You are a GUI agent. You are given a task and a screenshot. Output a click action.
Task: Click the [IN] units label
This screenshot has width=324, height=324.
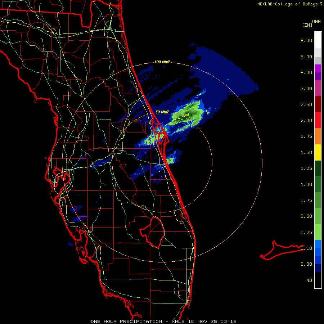(307, 25)
